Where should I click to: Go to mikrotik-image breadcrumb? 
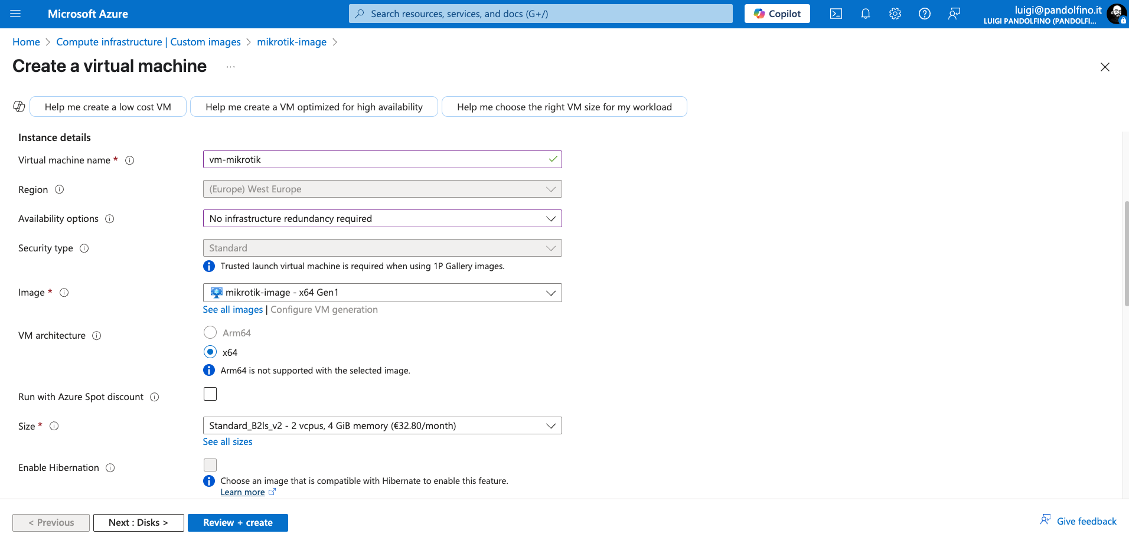point(291,42)
